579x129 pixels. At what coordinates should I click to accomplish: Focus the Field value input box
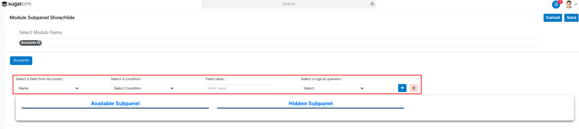pos(238,88)
